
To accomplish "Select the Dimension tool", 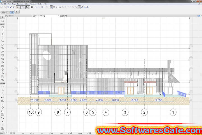I will tap(3, 87).
